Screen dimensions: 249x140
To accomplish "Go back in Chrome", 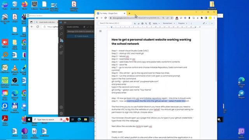I will pos(97,18).
